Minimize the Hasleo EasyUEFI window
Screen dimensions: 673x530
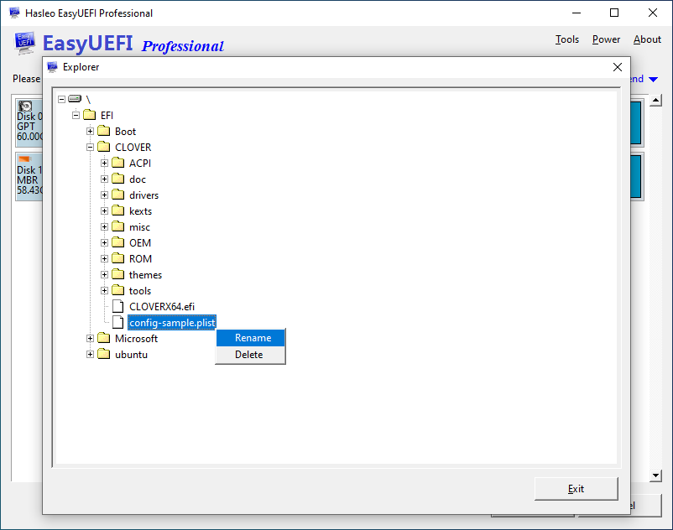tap(576, 13)
